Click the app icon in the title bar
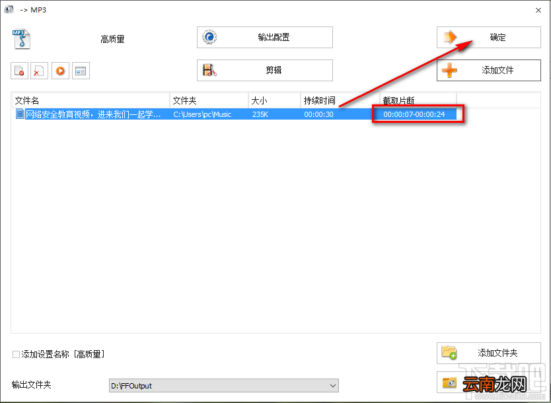Screen dimensions: 551x403 tap(9, 9)
